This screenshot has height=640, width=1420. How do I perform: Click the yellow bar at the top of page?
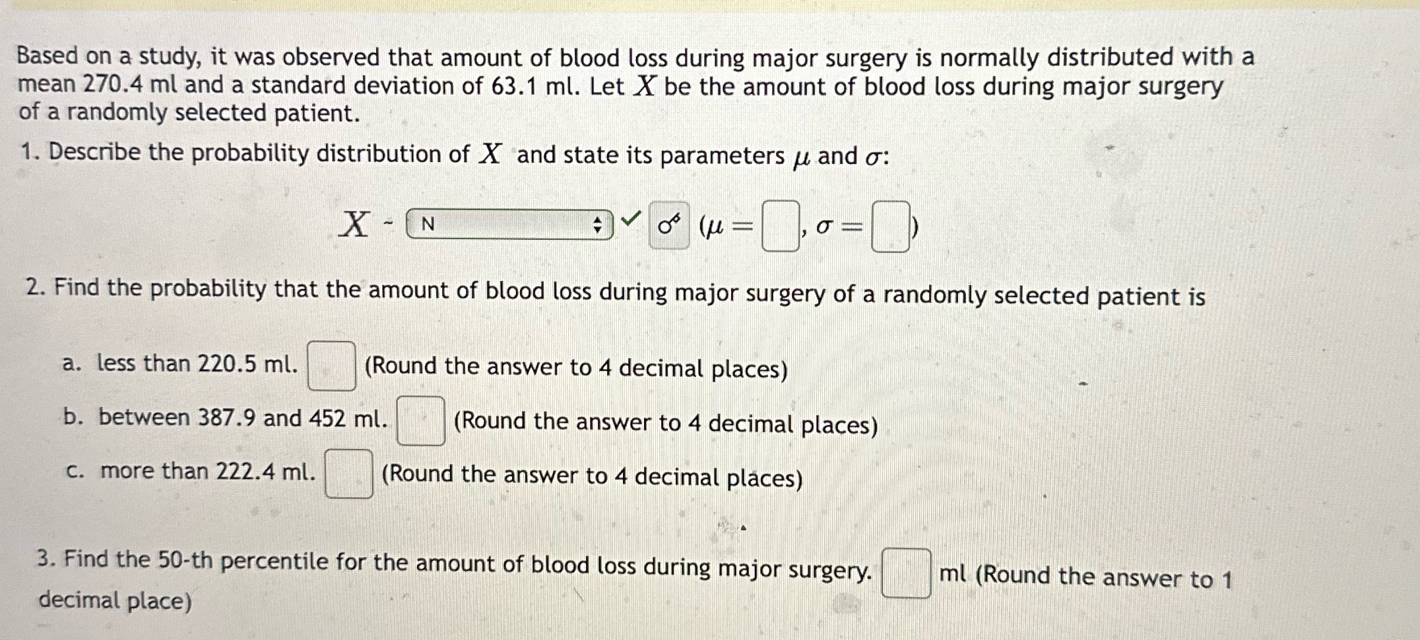710,5
